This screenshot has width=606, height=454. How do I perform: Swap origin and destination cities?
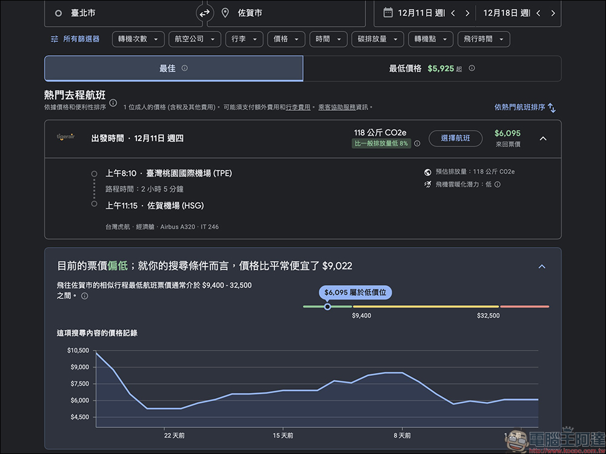pos(204,12)
